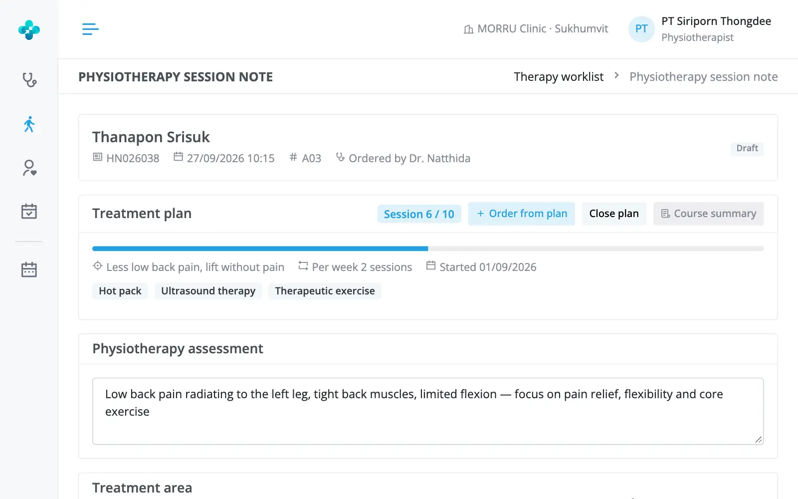Click patient name Thanapon Srisuk

point(151,137)
